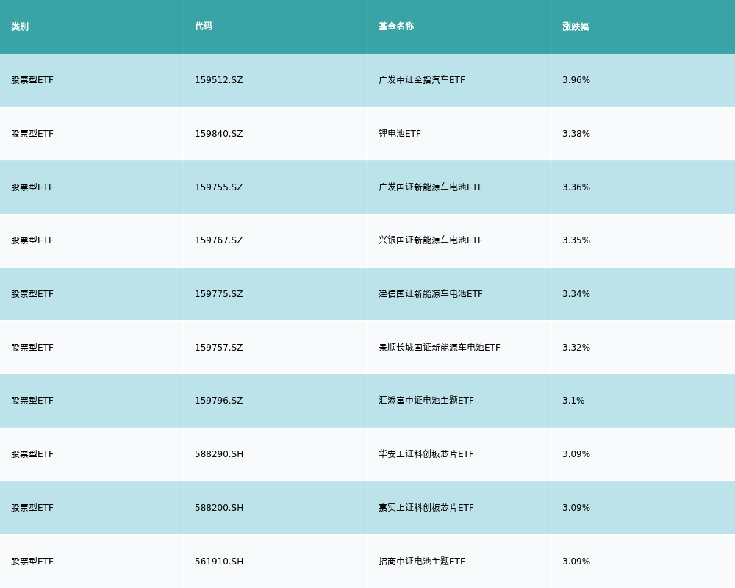Click fund name 广发国证新能源车电池ETF
Screen dimensions: 735x588
tap(431, 187)
